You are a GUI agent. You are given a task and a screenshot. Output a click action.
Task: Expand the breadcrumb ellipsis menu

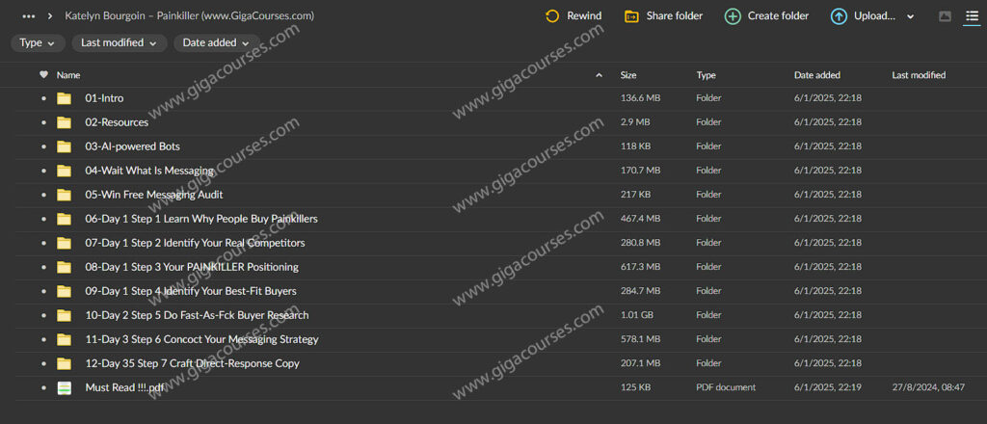coord(29,16)
